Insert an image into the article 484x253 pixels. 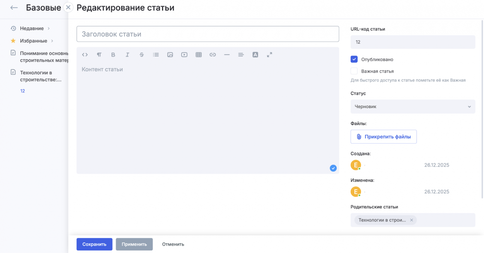(170, 55)
